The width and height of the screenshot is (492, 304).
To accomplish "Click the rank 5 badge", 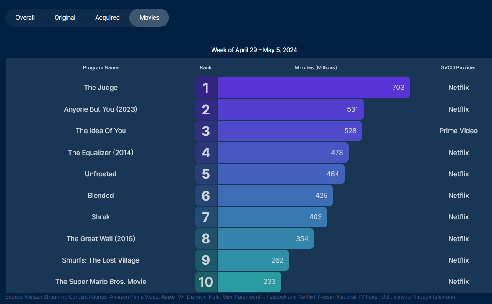I will (206, 174).
